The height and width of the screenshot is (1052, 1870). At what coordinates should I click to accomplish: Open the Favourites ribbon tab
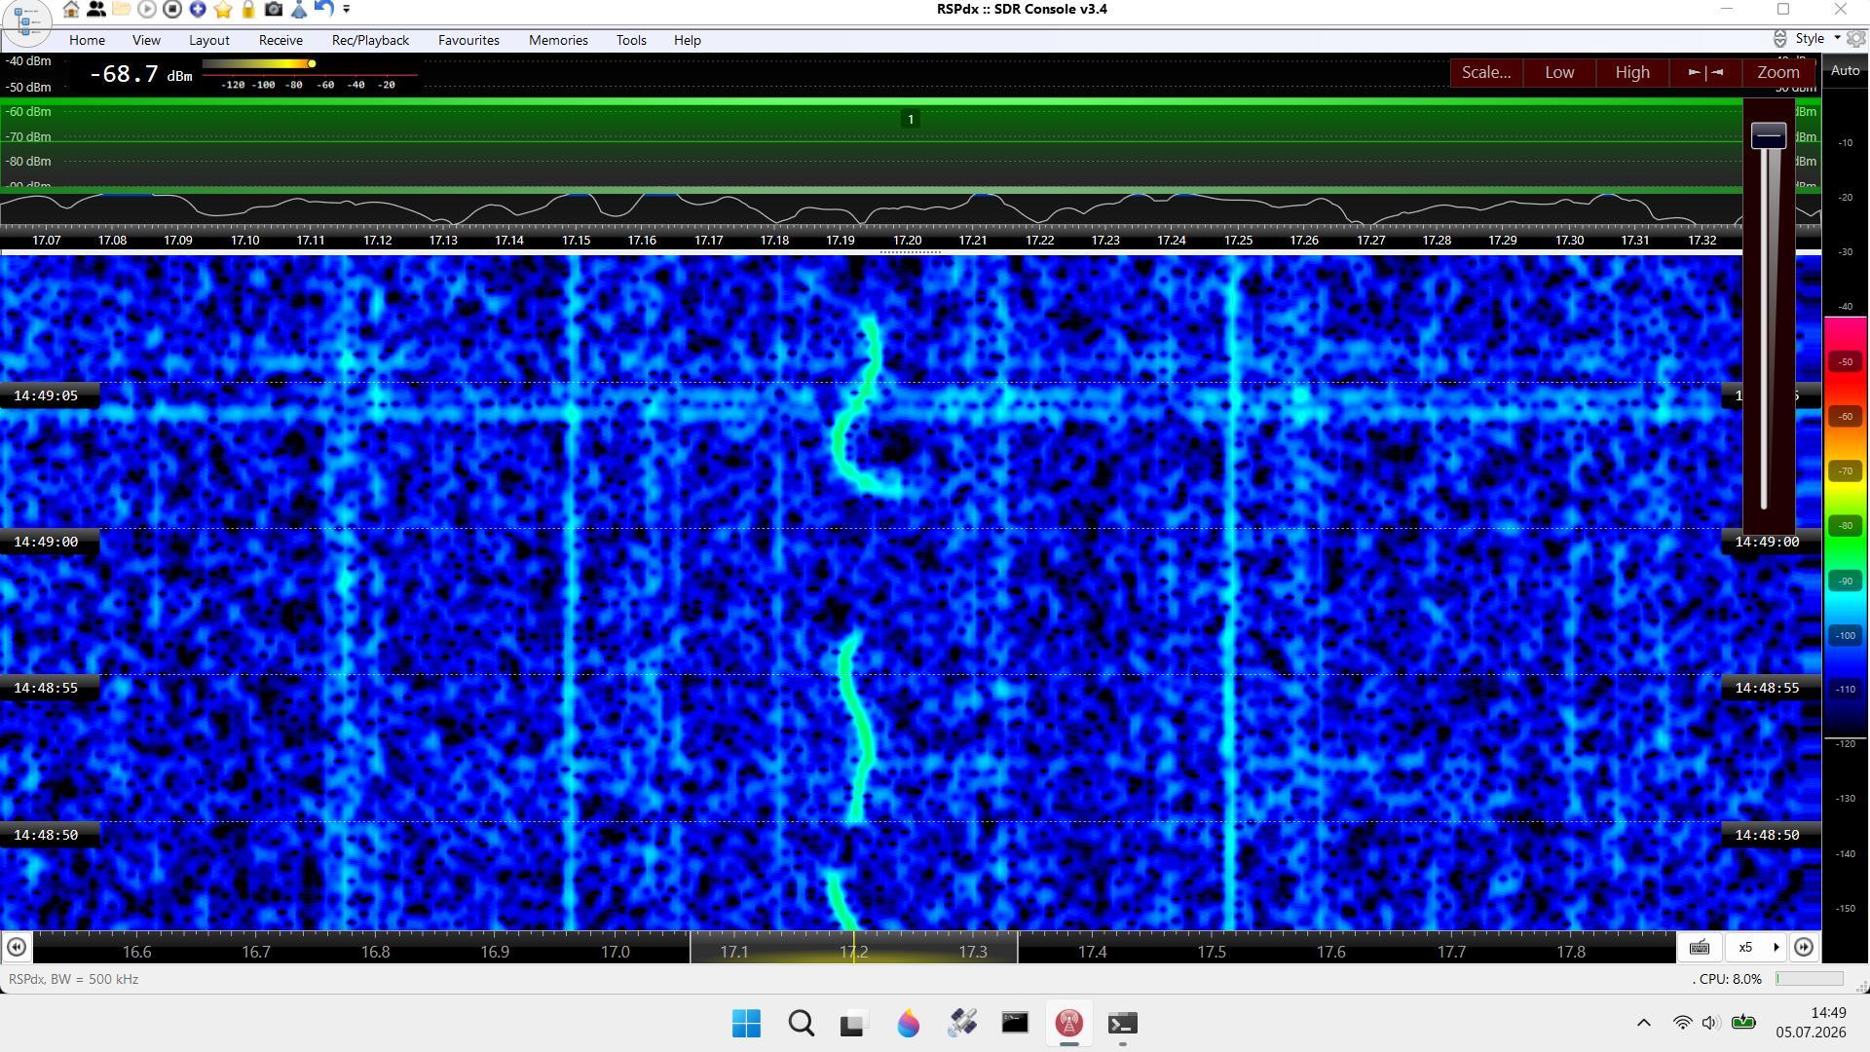468,40
